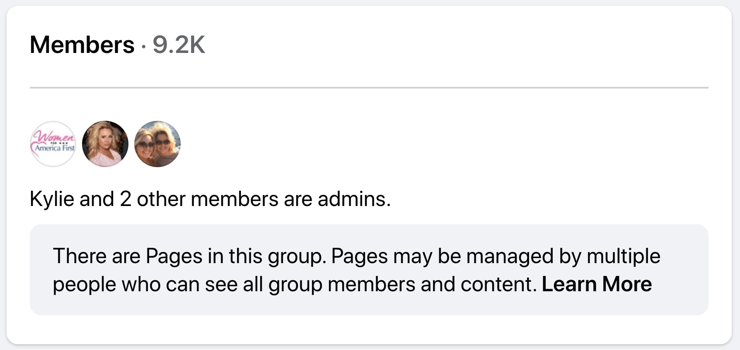Click the Learn More link
Viewport: 740px width, 350px height.
click(597, 284)
